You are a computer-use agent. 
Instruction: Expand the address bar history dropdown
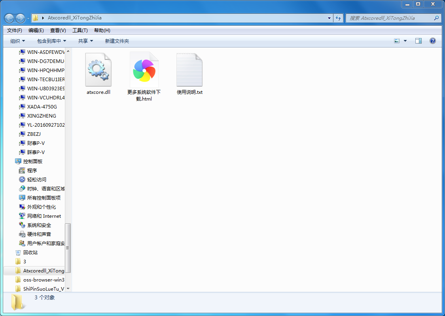tap(329, 18)
